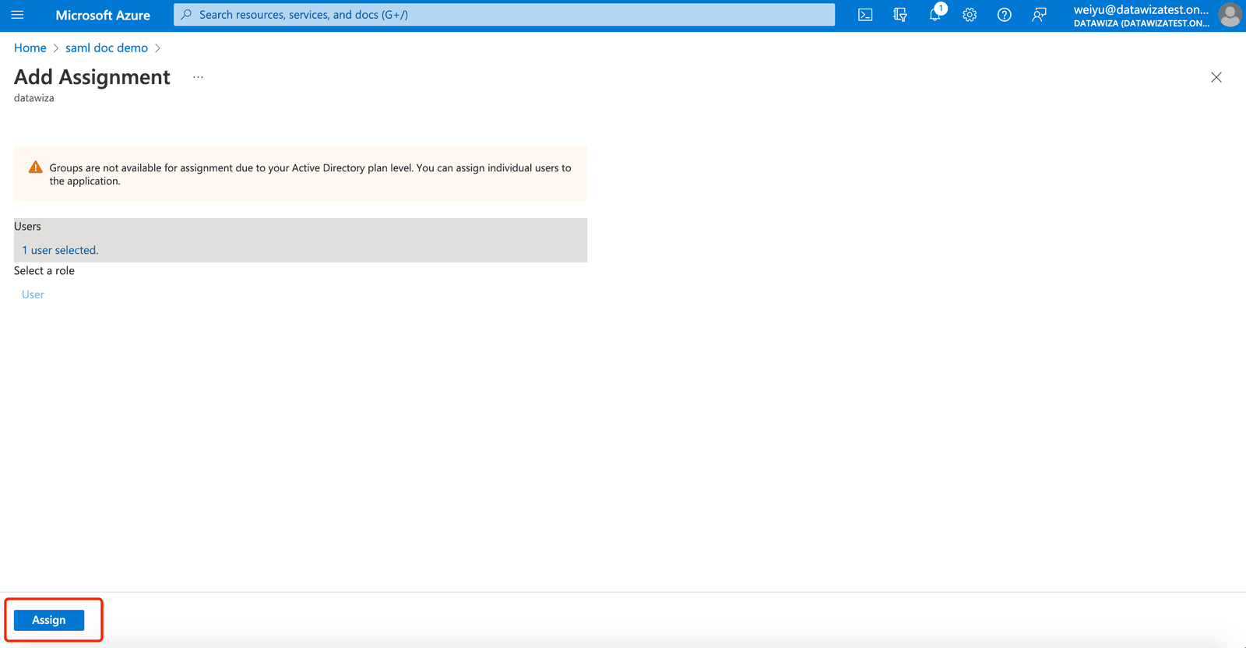Click the orange warning triangle icon
This screenshot has height=648, width=1246.
coord(36,167)
